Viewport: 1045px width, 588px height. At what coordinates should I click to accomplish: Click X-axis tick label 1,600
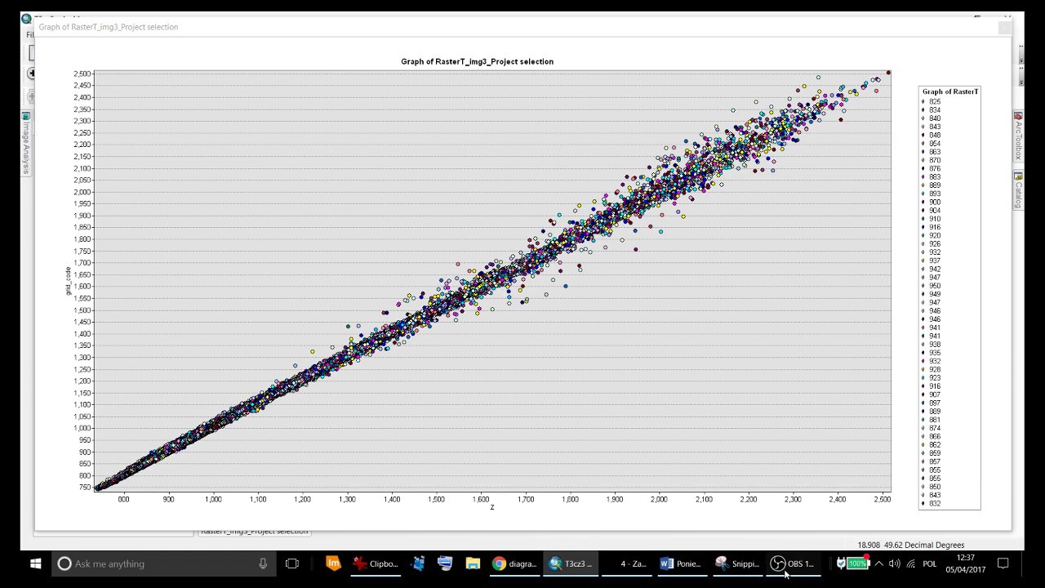pos(481,499)
